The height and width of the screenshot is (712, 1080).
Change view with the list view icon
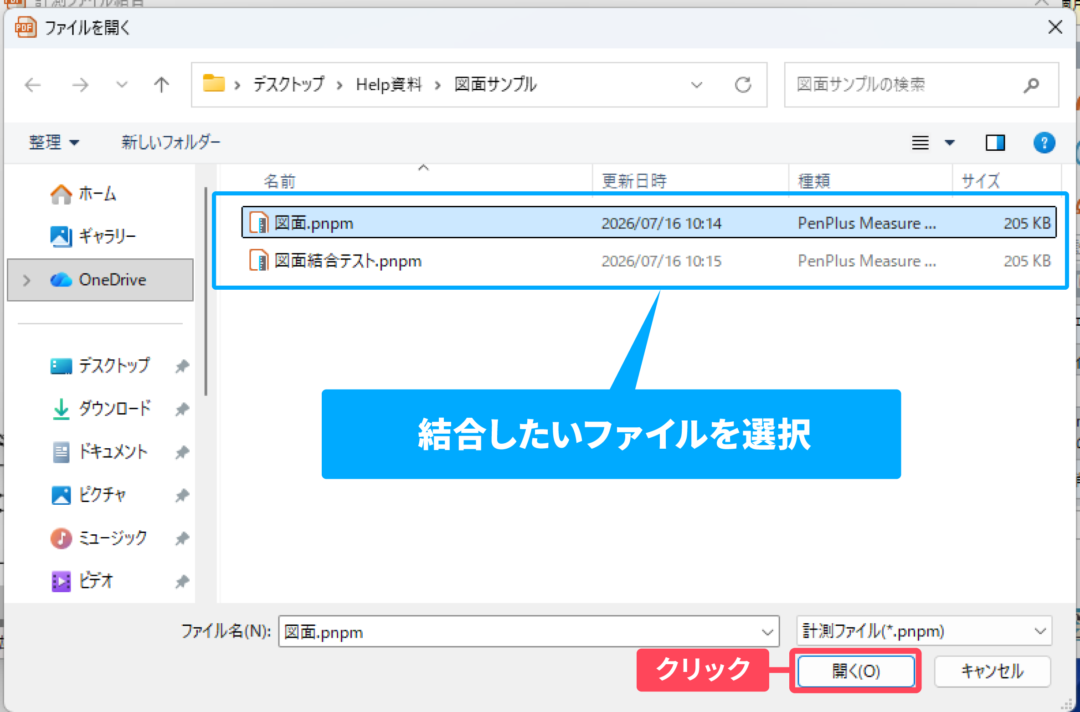pyautogui.click(x=920, y=143)
